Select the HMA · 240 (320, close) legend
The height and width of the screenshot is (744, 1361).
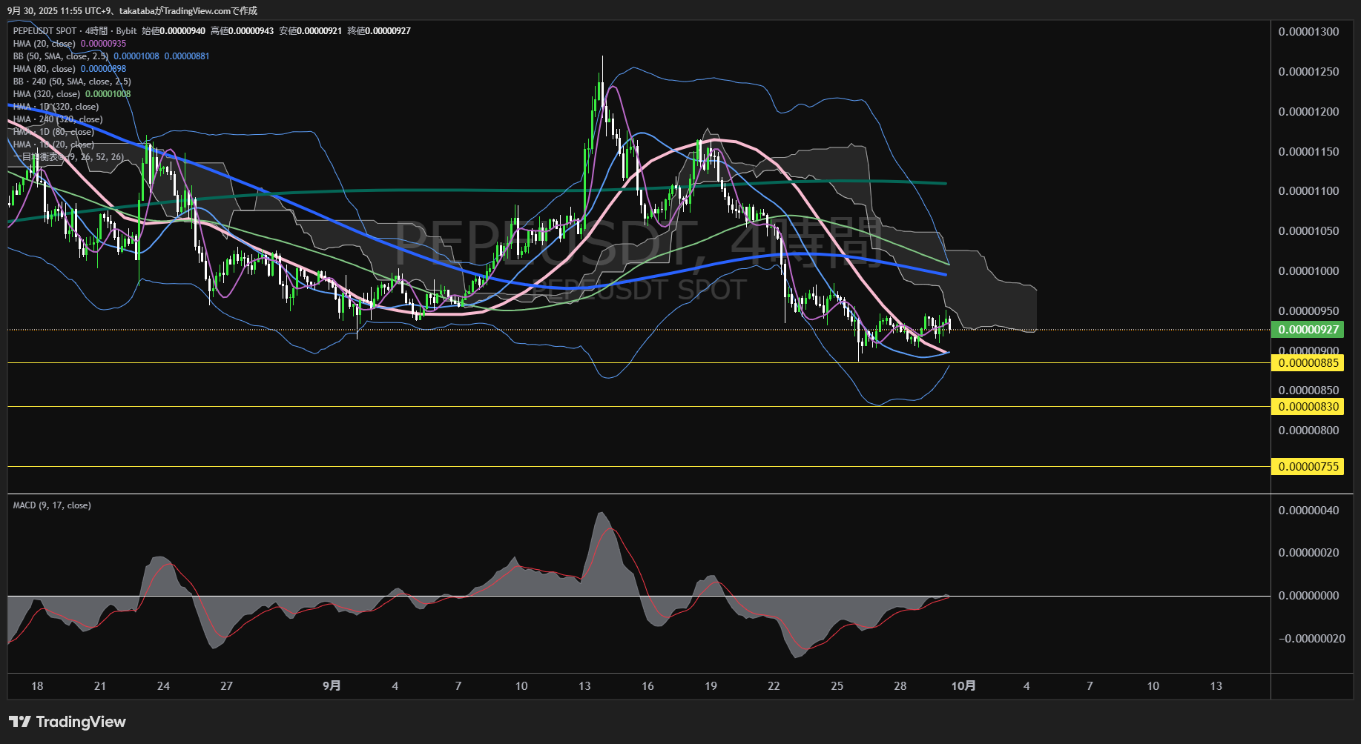coord(58,119)
